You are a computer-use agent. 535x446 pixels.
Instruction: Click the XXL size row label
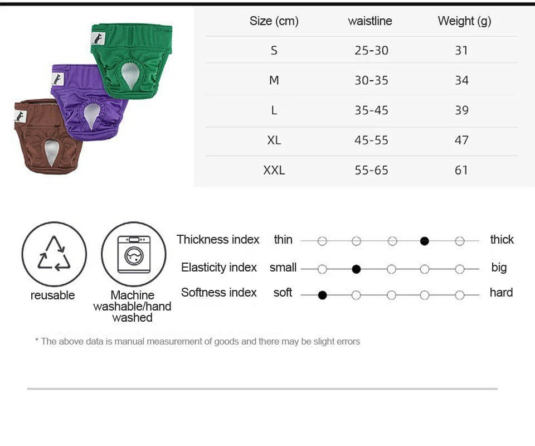coord(274,170)
